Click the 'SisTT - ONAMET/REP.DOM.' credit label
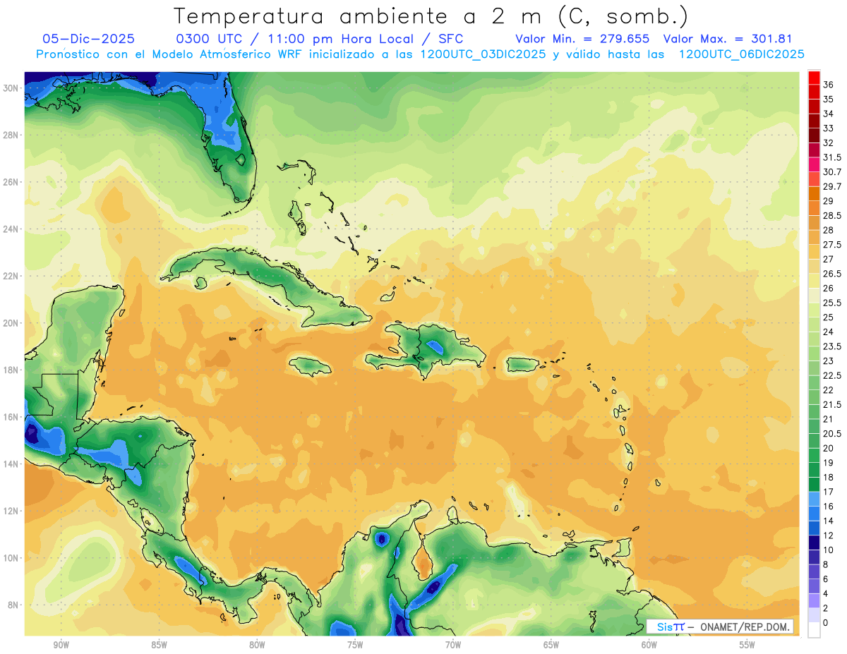Screen dimensions: 847x654 point(721,626)
